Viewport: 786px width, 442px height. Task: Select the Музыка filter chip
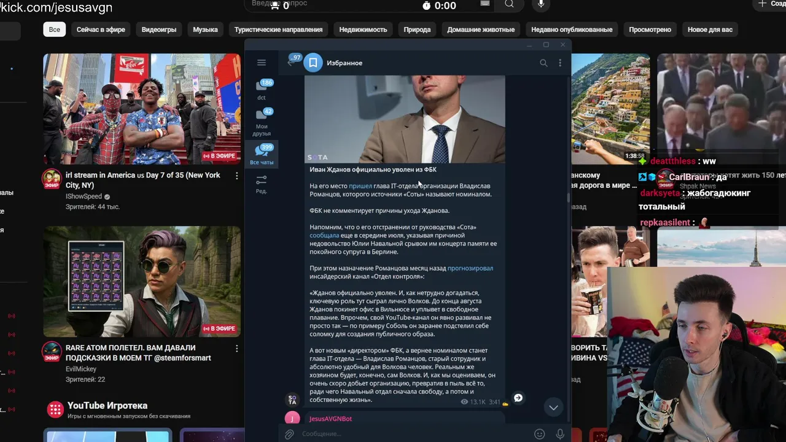click(x=205, y=29)
